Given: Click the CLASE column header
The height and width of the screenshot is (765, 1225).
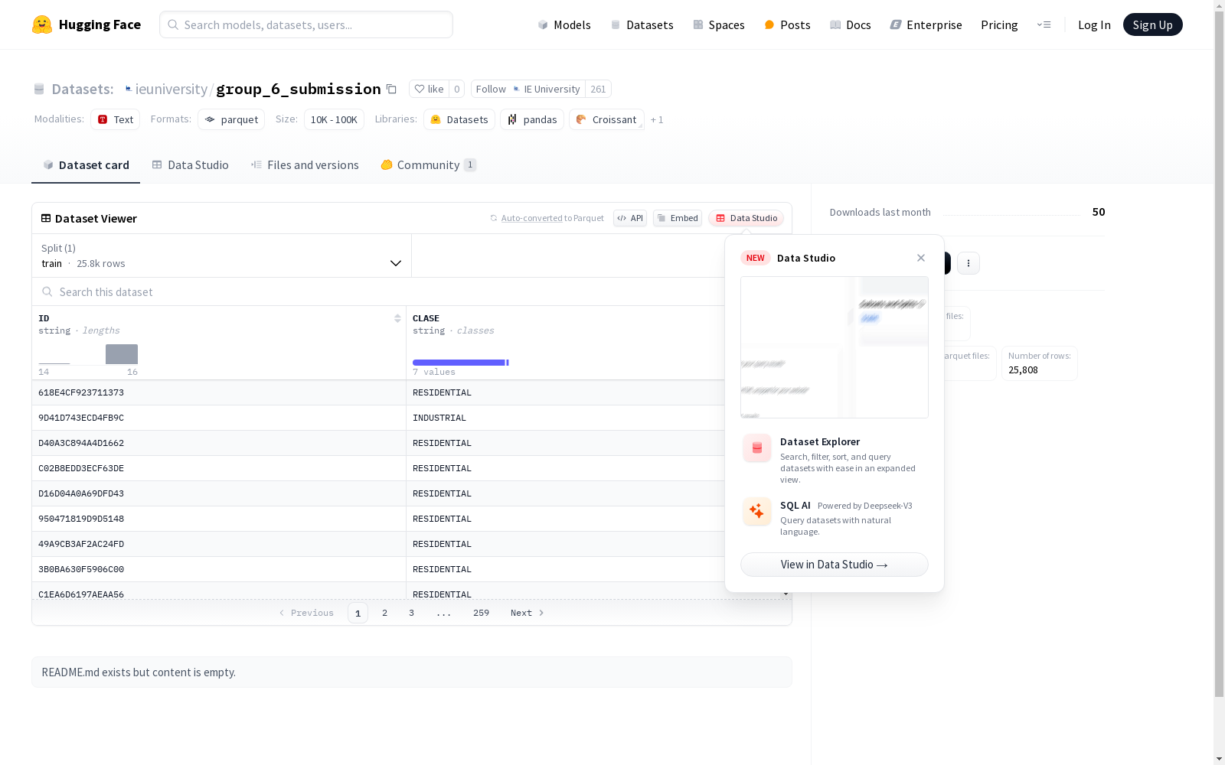Looking at the screenshot, I should (426, 318).
